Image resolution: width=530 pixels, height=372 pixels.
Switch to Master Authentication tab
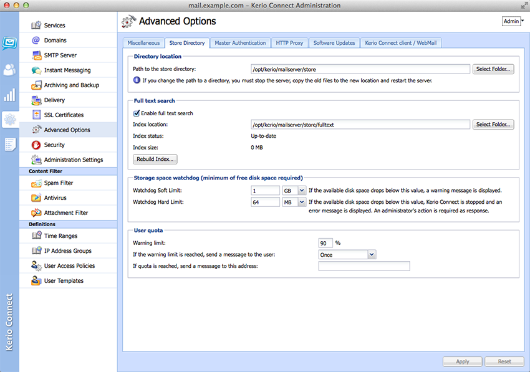240,43
